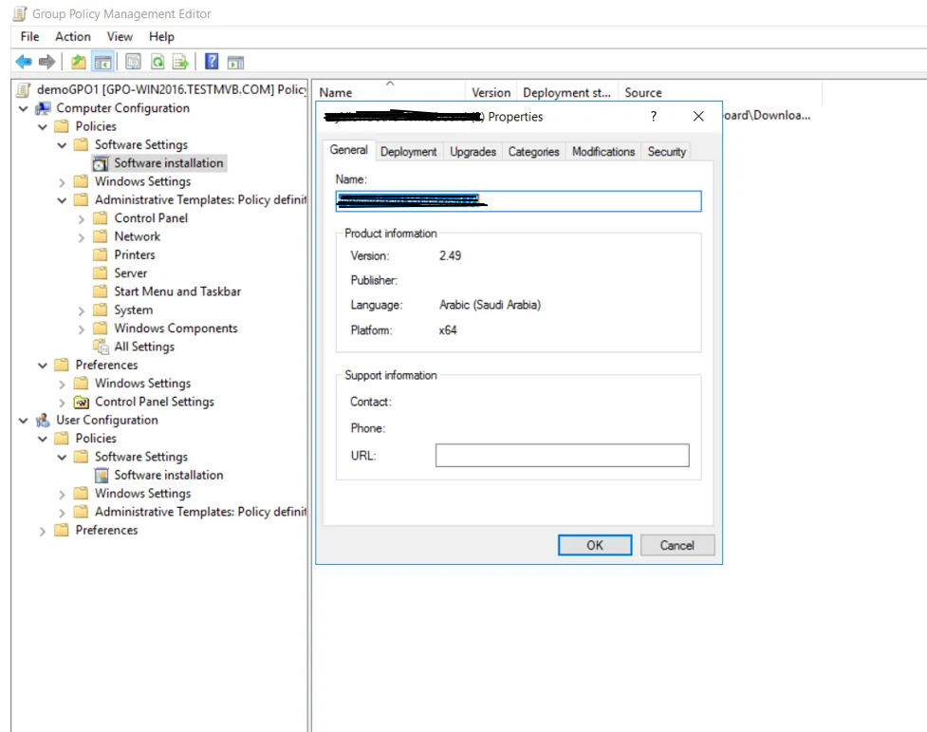
Task: Toggle the Show/Hide Console Tree icon
Action: 102,63
